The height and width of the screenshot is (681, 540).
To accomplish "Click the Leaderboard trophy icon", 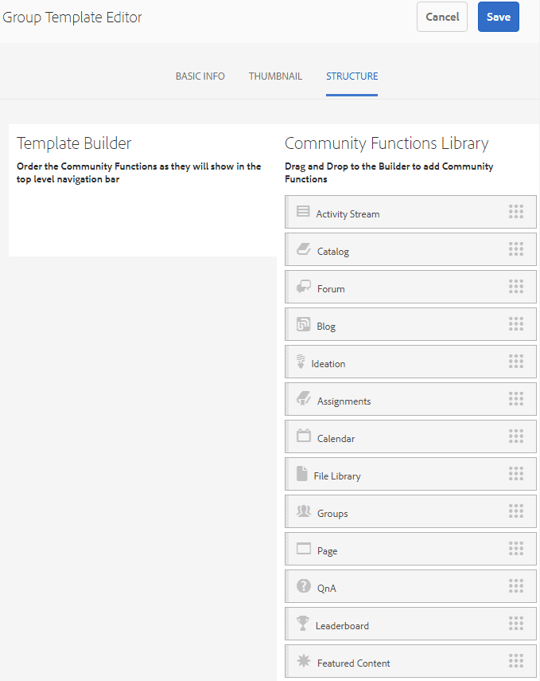I will tap(302, 624).
